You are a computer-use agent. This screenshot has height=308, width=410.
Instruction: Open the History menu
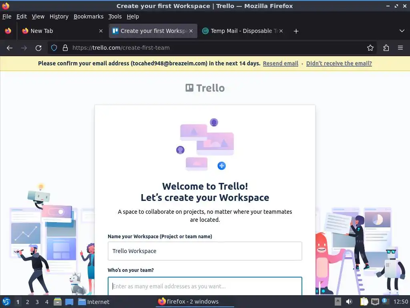pyautogui.click(x=59, y=16)
